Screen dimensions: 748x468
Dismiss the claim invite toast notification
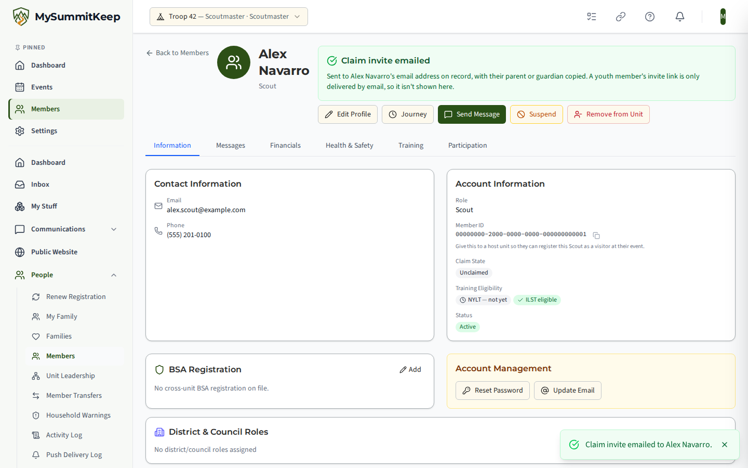click(x=725, y=445)
